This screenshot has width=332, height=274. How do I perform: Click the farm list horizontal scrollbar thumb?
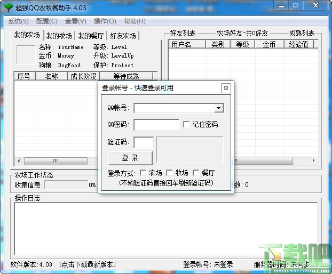(56, 161)
